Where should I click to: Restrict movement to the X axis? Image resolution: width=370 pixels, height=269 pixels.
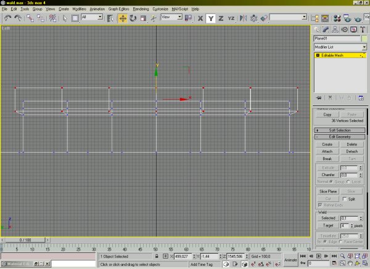click(x=200, y=18)
